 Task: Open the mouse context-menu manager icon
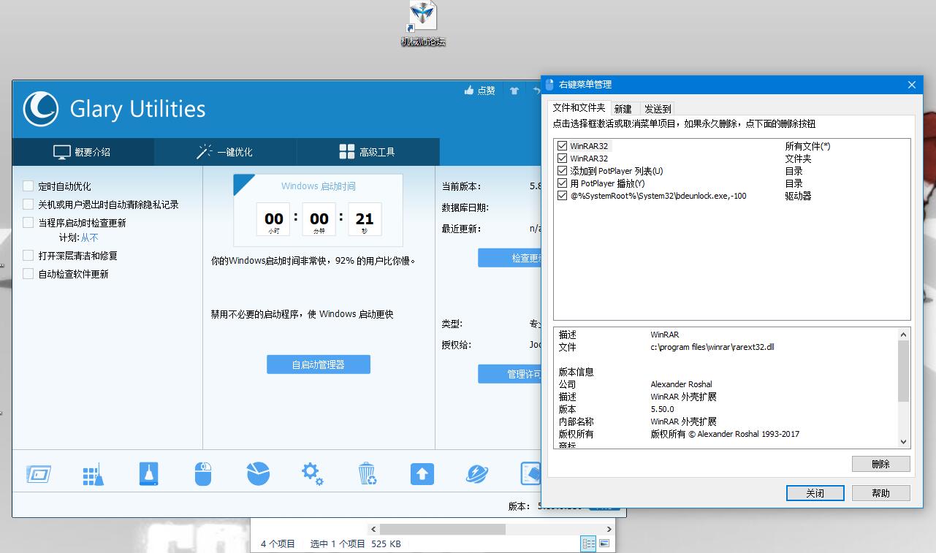click(203, 474)
